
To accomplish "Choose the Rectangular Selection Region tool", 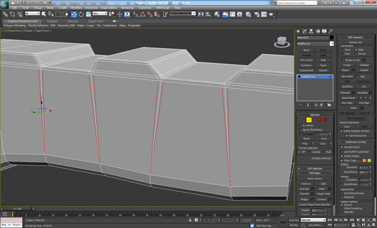I will tap(58, 14).
